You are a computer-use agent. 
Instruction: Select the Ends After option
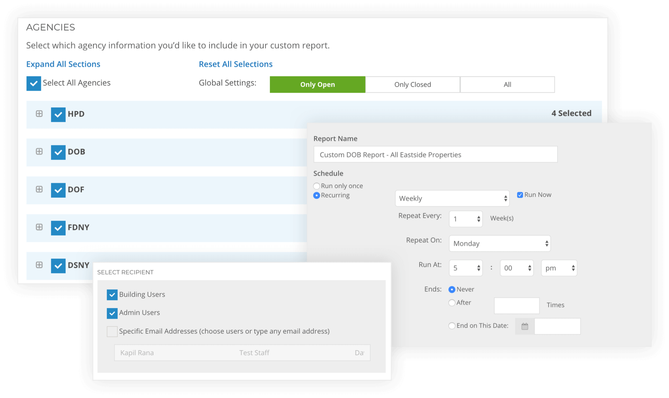point(452,303)
